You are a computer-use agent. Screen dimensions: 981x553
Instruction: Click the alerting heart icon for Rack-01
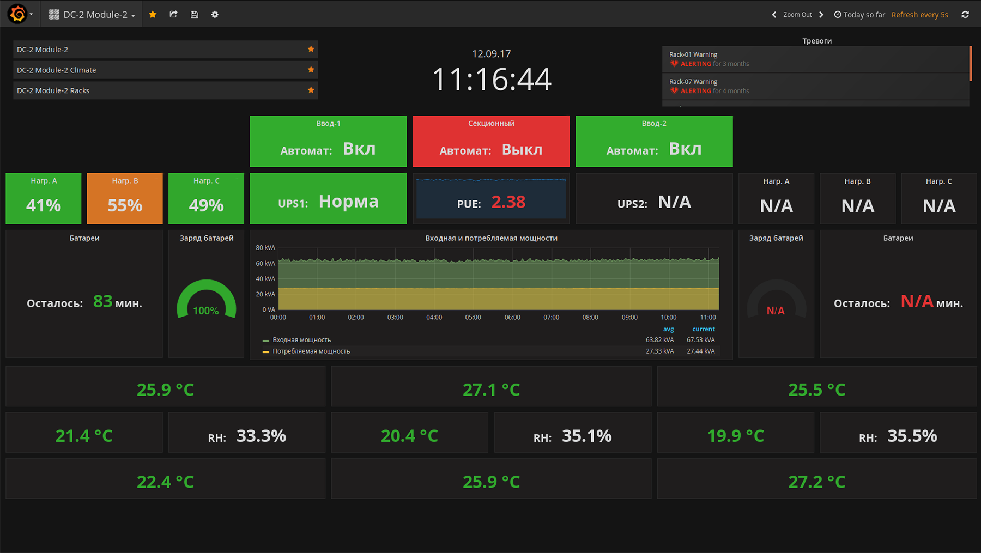tap(674, 64)
